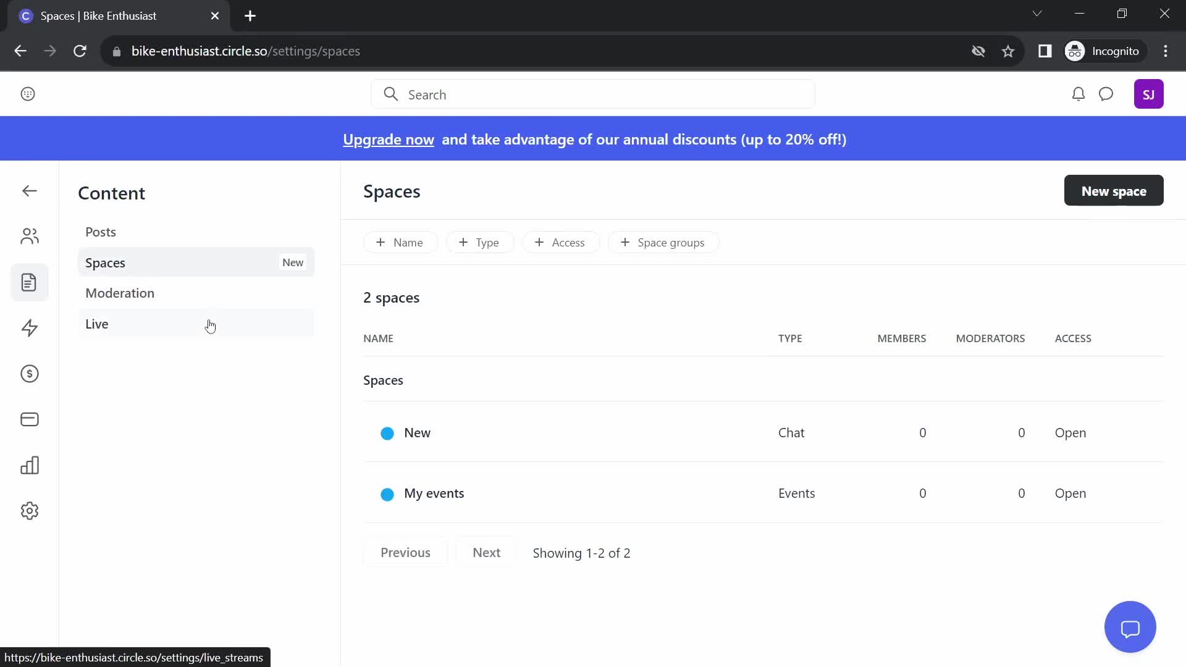Image resolution: width=1186 pixels, height=667 pixels.
Task: Toggle visibility of New space status
Action: [388, 432]
